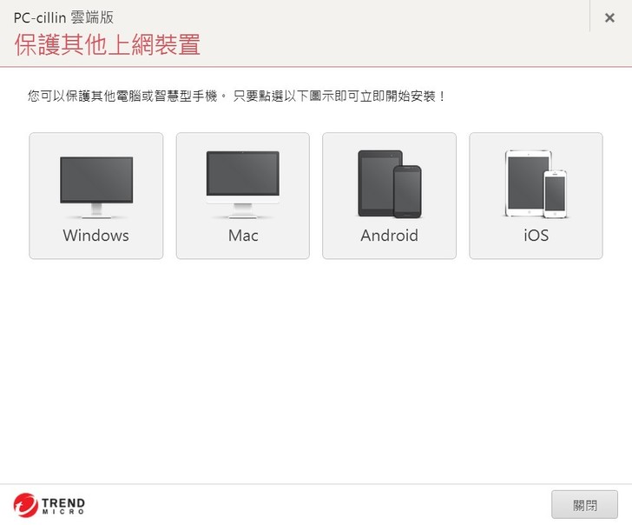Choose the Mac installation option
This screenshot has height=525, width=632.
coord(243,196)
